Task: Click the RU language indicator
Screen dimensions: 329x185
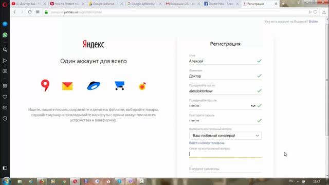Action: 291,181
